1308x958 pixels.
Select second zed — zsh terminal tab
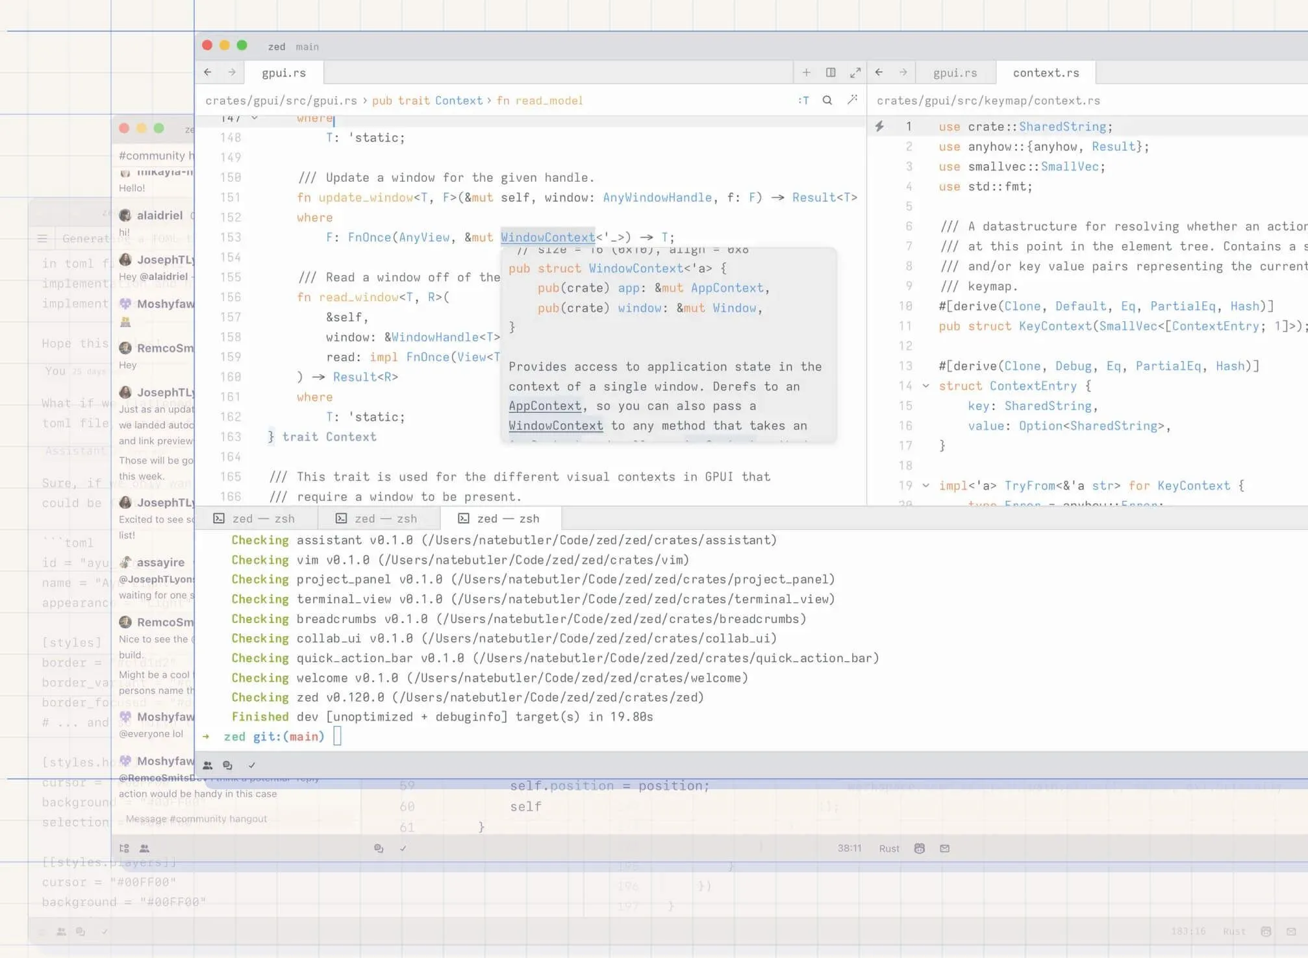point(379,518)
